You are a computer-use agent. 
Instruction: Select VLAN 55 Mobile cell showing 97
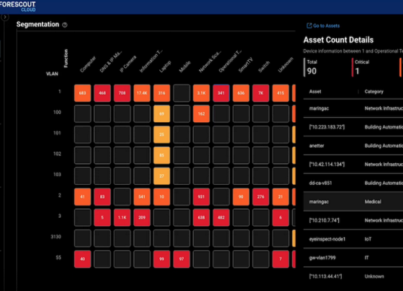(181, 259)
